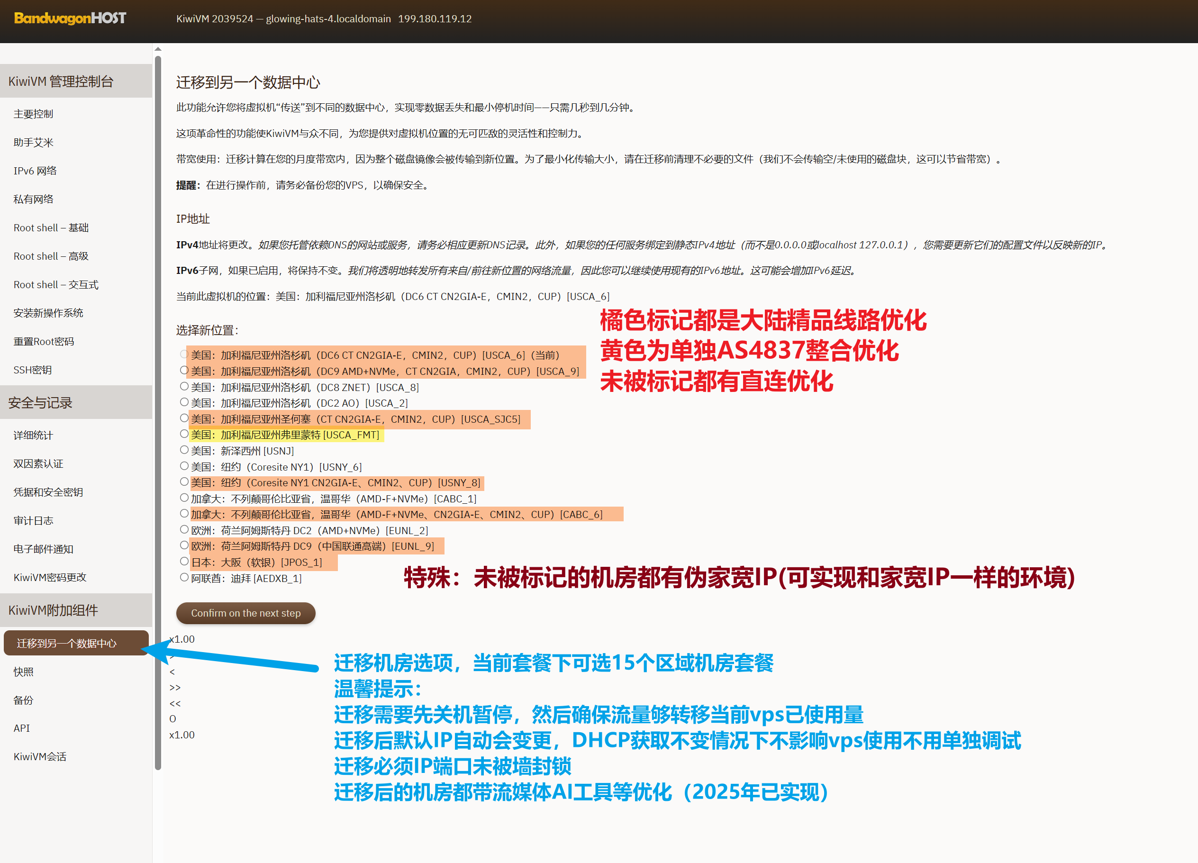This screenshot has width=1198, height=863.
Task: Open API sidebar item
Action: pos(22,728)
